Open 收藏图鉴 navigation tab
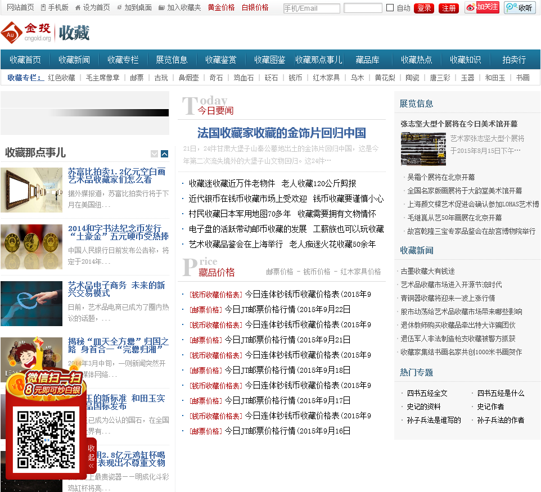Screen dimensions: 541x492 pos(270,60)
